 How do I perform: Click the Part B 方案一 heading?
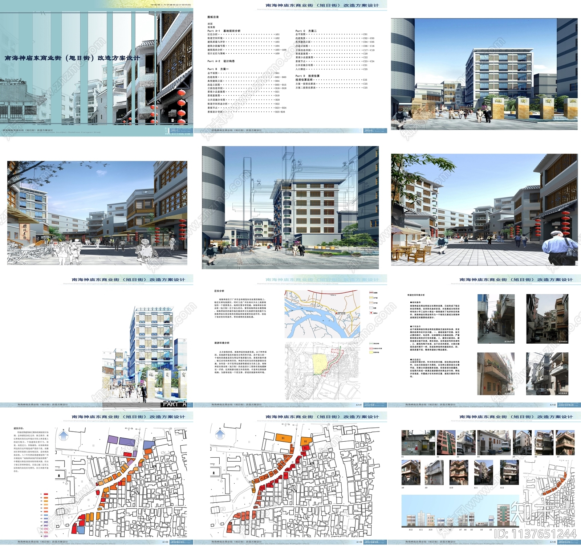tap(218, 69)
